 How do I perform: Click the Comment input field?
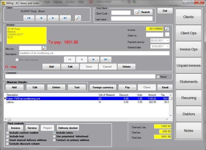(80, 77)
